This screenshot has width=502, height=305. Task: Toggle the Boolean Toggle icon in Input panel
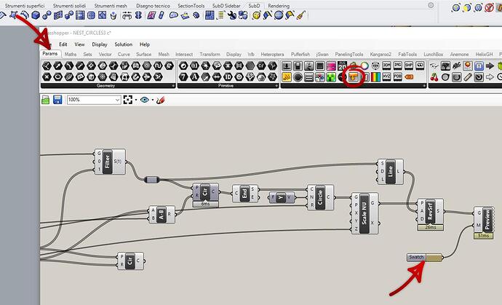(x=320, y=66)
